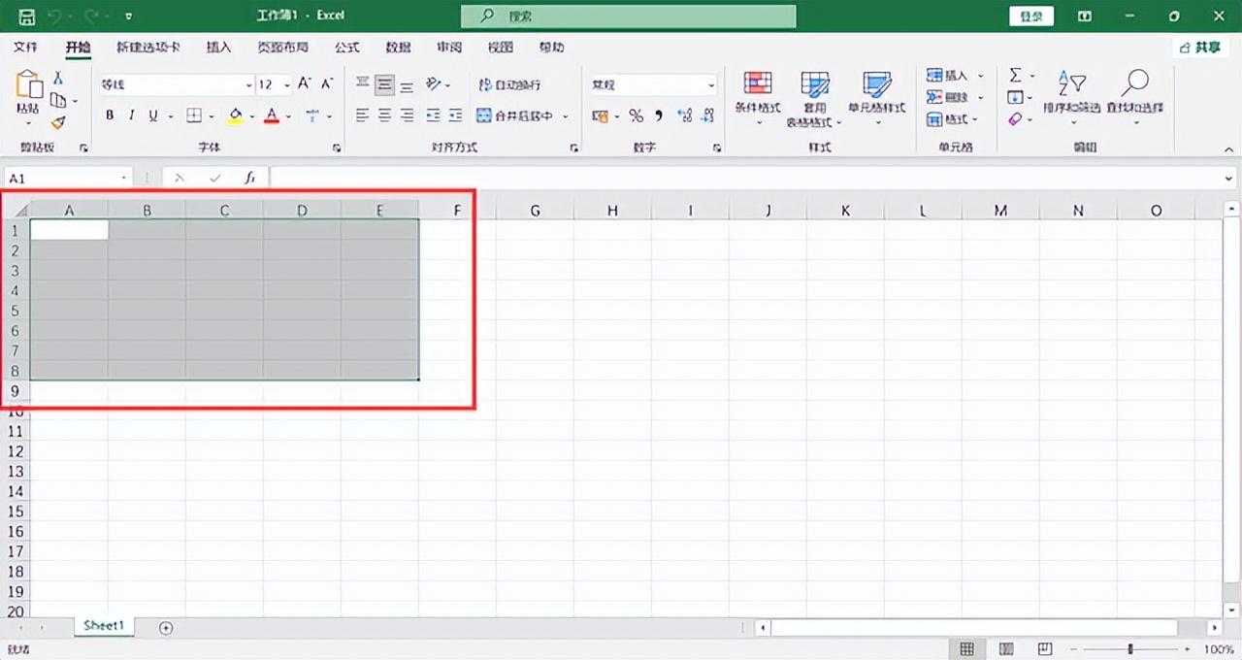Click the Increase Font Size icon
Image resolution: width=1242 pixels, height=660 pixels.
pyautogui.click(x=305, y=84)
